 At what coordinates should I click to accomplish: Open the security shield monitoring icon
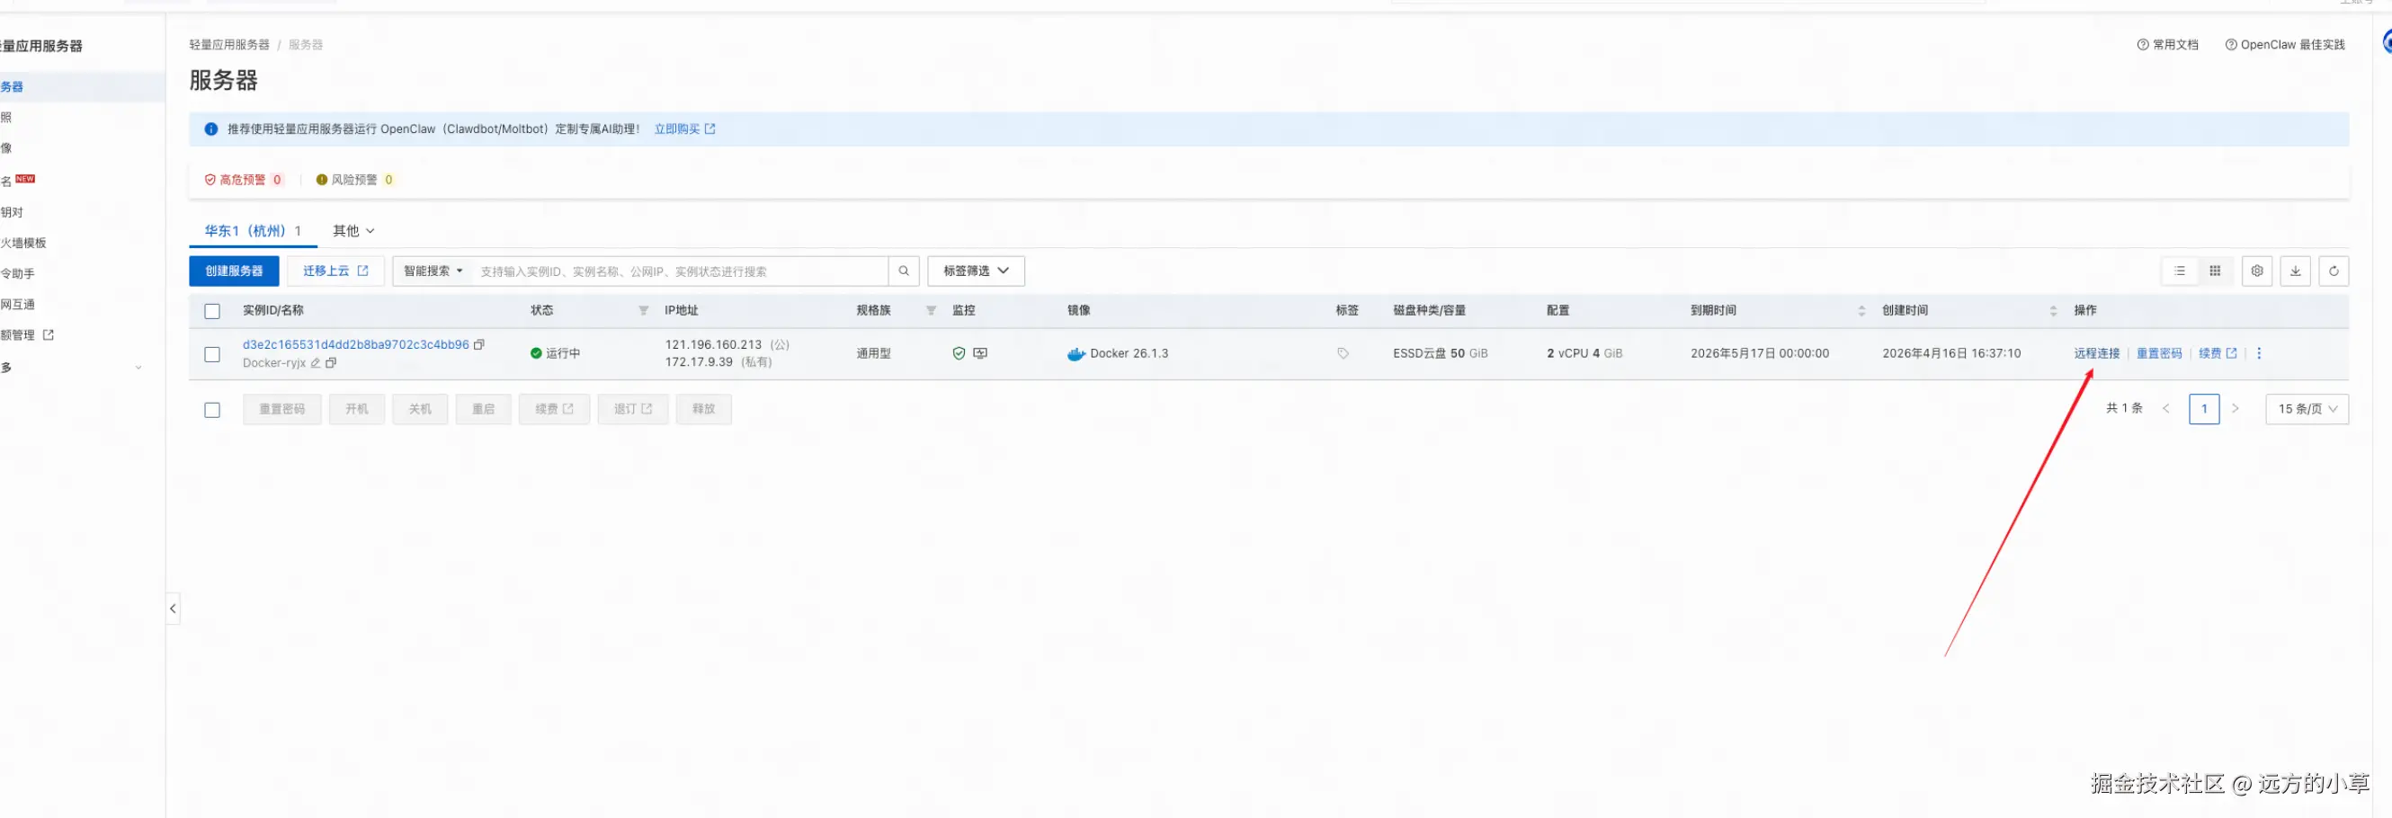(x=959, y=354)
